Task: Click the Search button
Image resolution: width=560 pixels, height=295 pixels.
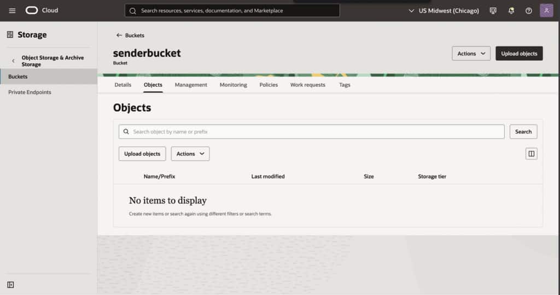Action: (x=523, y=132)
